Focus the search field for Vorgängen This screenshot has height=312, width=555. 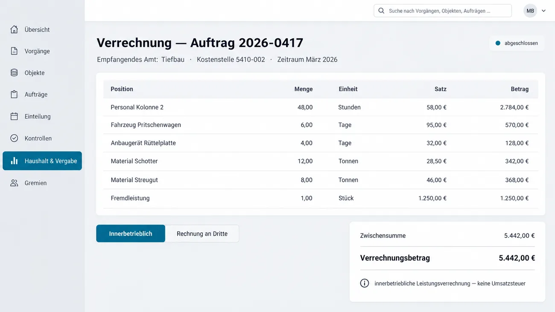click(443, 11)
